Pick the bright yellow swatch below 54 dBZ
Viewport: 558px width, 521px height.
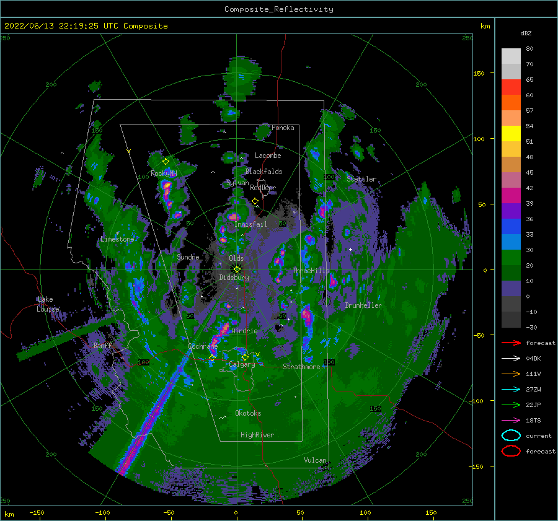[x=511, y=134]
